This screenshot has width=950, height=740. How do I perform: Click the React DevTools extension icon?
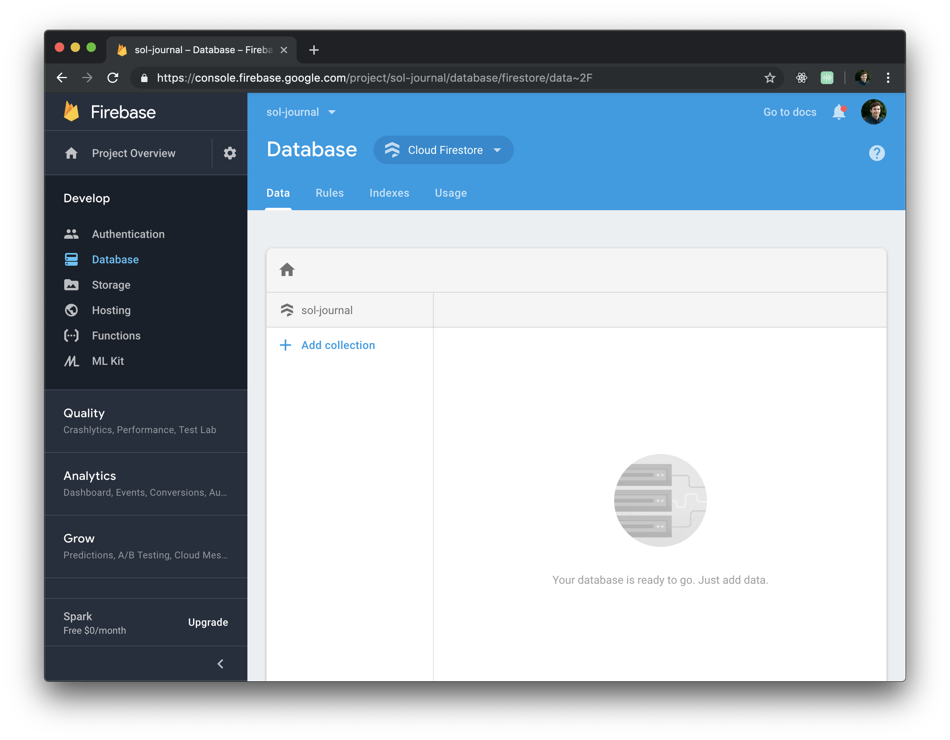click(801, 78)
